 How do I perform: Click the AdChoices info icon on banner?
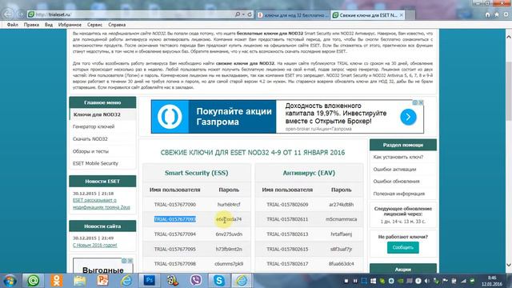coord(415,102)
